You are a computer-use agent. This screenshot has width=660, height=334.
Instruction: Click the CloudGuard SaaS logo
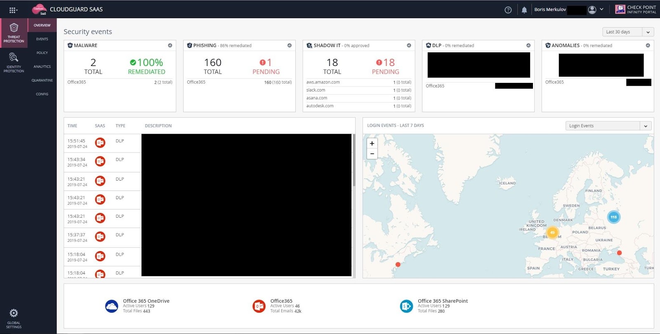click(40, 9)
